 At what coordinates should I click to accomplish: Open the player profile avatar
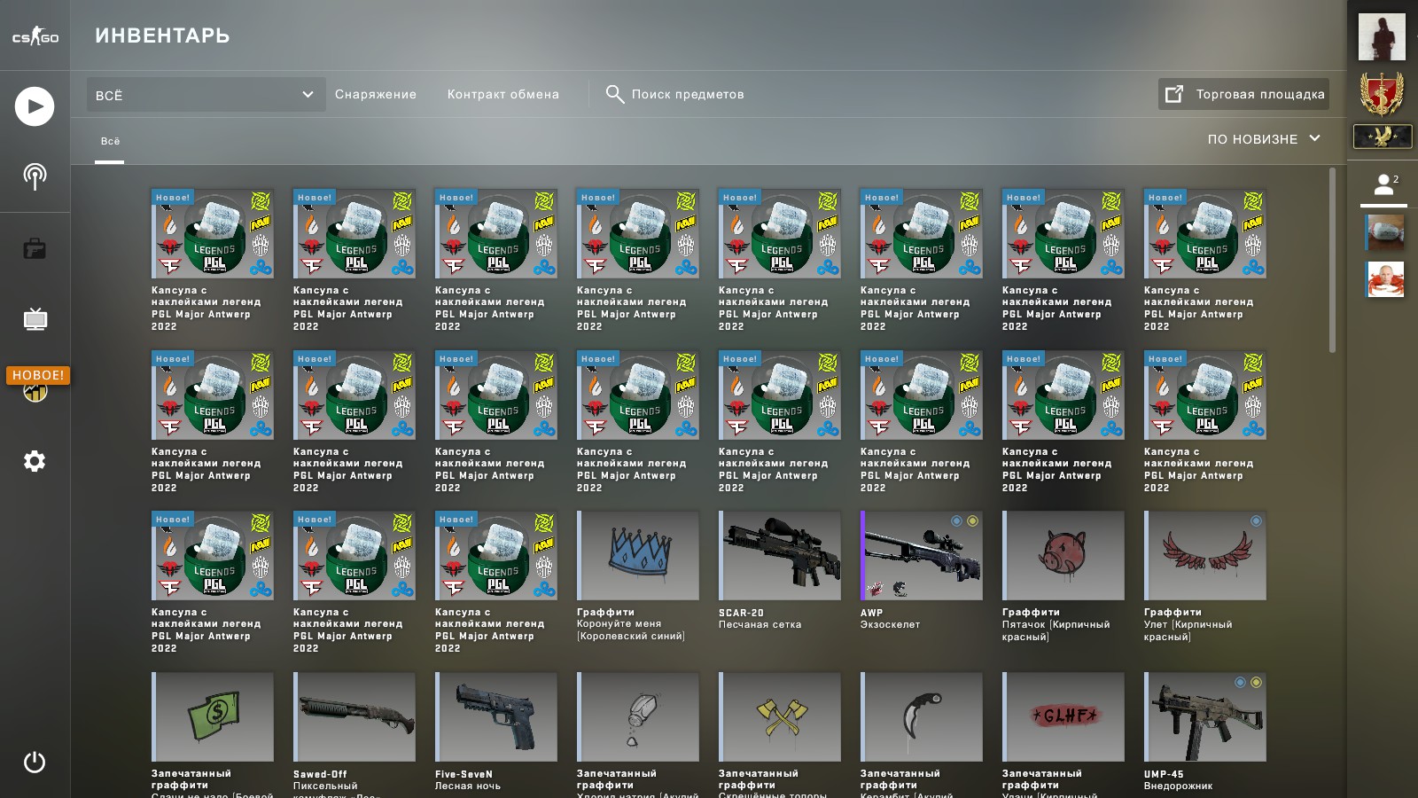point(1383,36)
